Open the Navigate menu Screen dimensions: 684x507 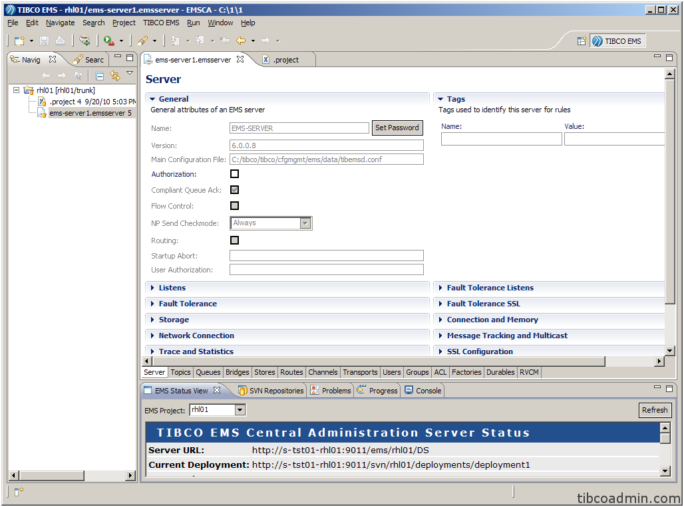pyautogui.click(x=60, y=23)
